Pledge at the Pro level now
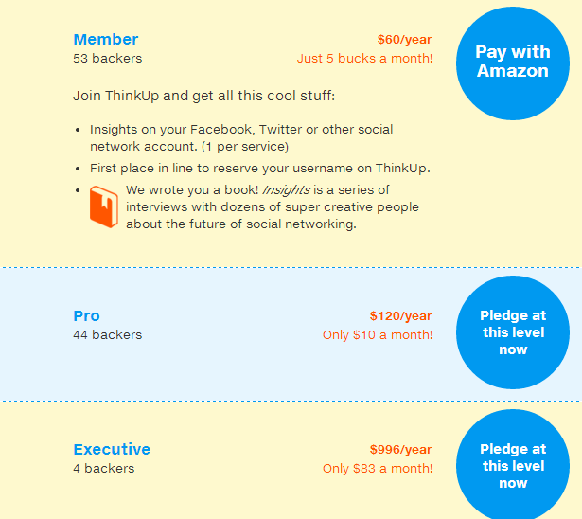Image resolution: width=582 pixels, height=519 pixels. coord(513,332)
